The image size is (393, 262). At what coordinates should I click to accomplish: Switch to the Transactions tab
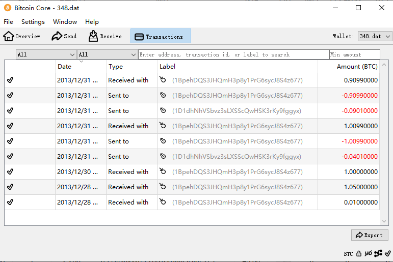coord(161,36)
